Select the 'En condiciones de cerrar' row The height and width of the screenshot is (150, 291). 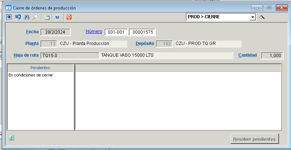coord(31,75)
